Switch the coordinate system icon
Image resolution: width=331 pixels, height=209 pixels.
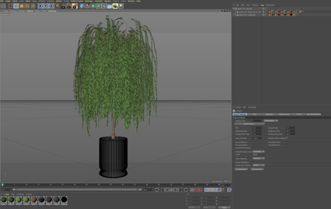tap(57, 6)
